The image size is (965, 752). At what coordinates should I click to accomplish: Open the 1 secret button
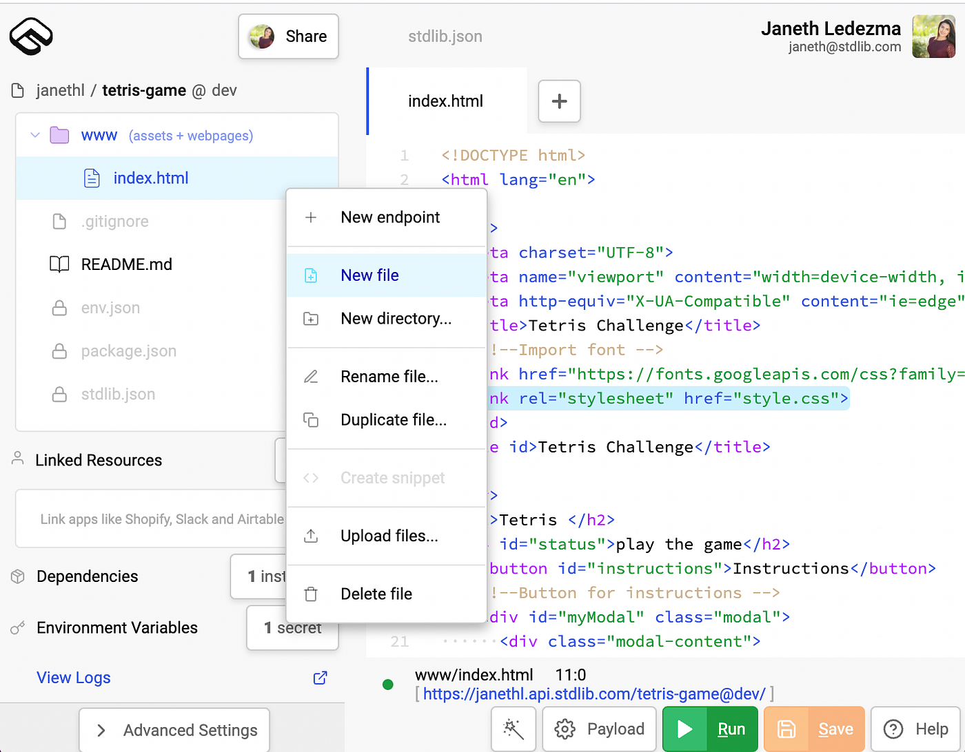(292, 628)
